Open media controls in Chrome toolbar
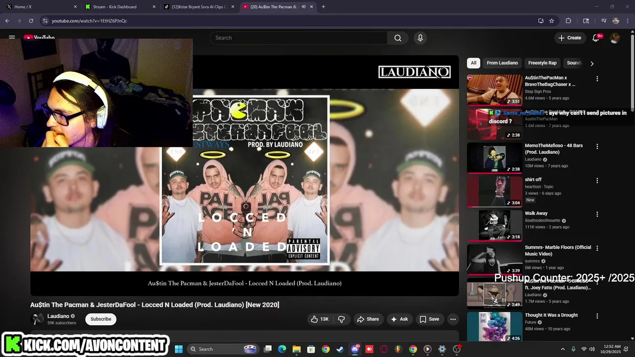 pyautogui.click(x=604, y=21)
